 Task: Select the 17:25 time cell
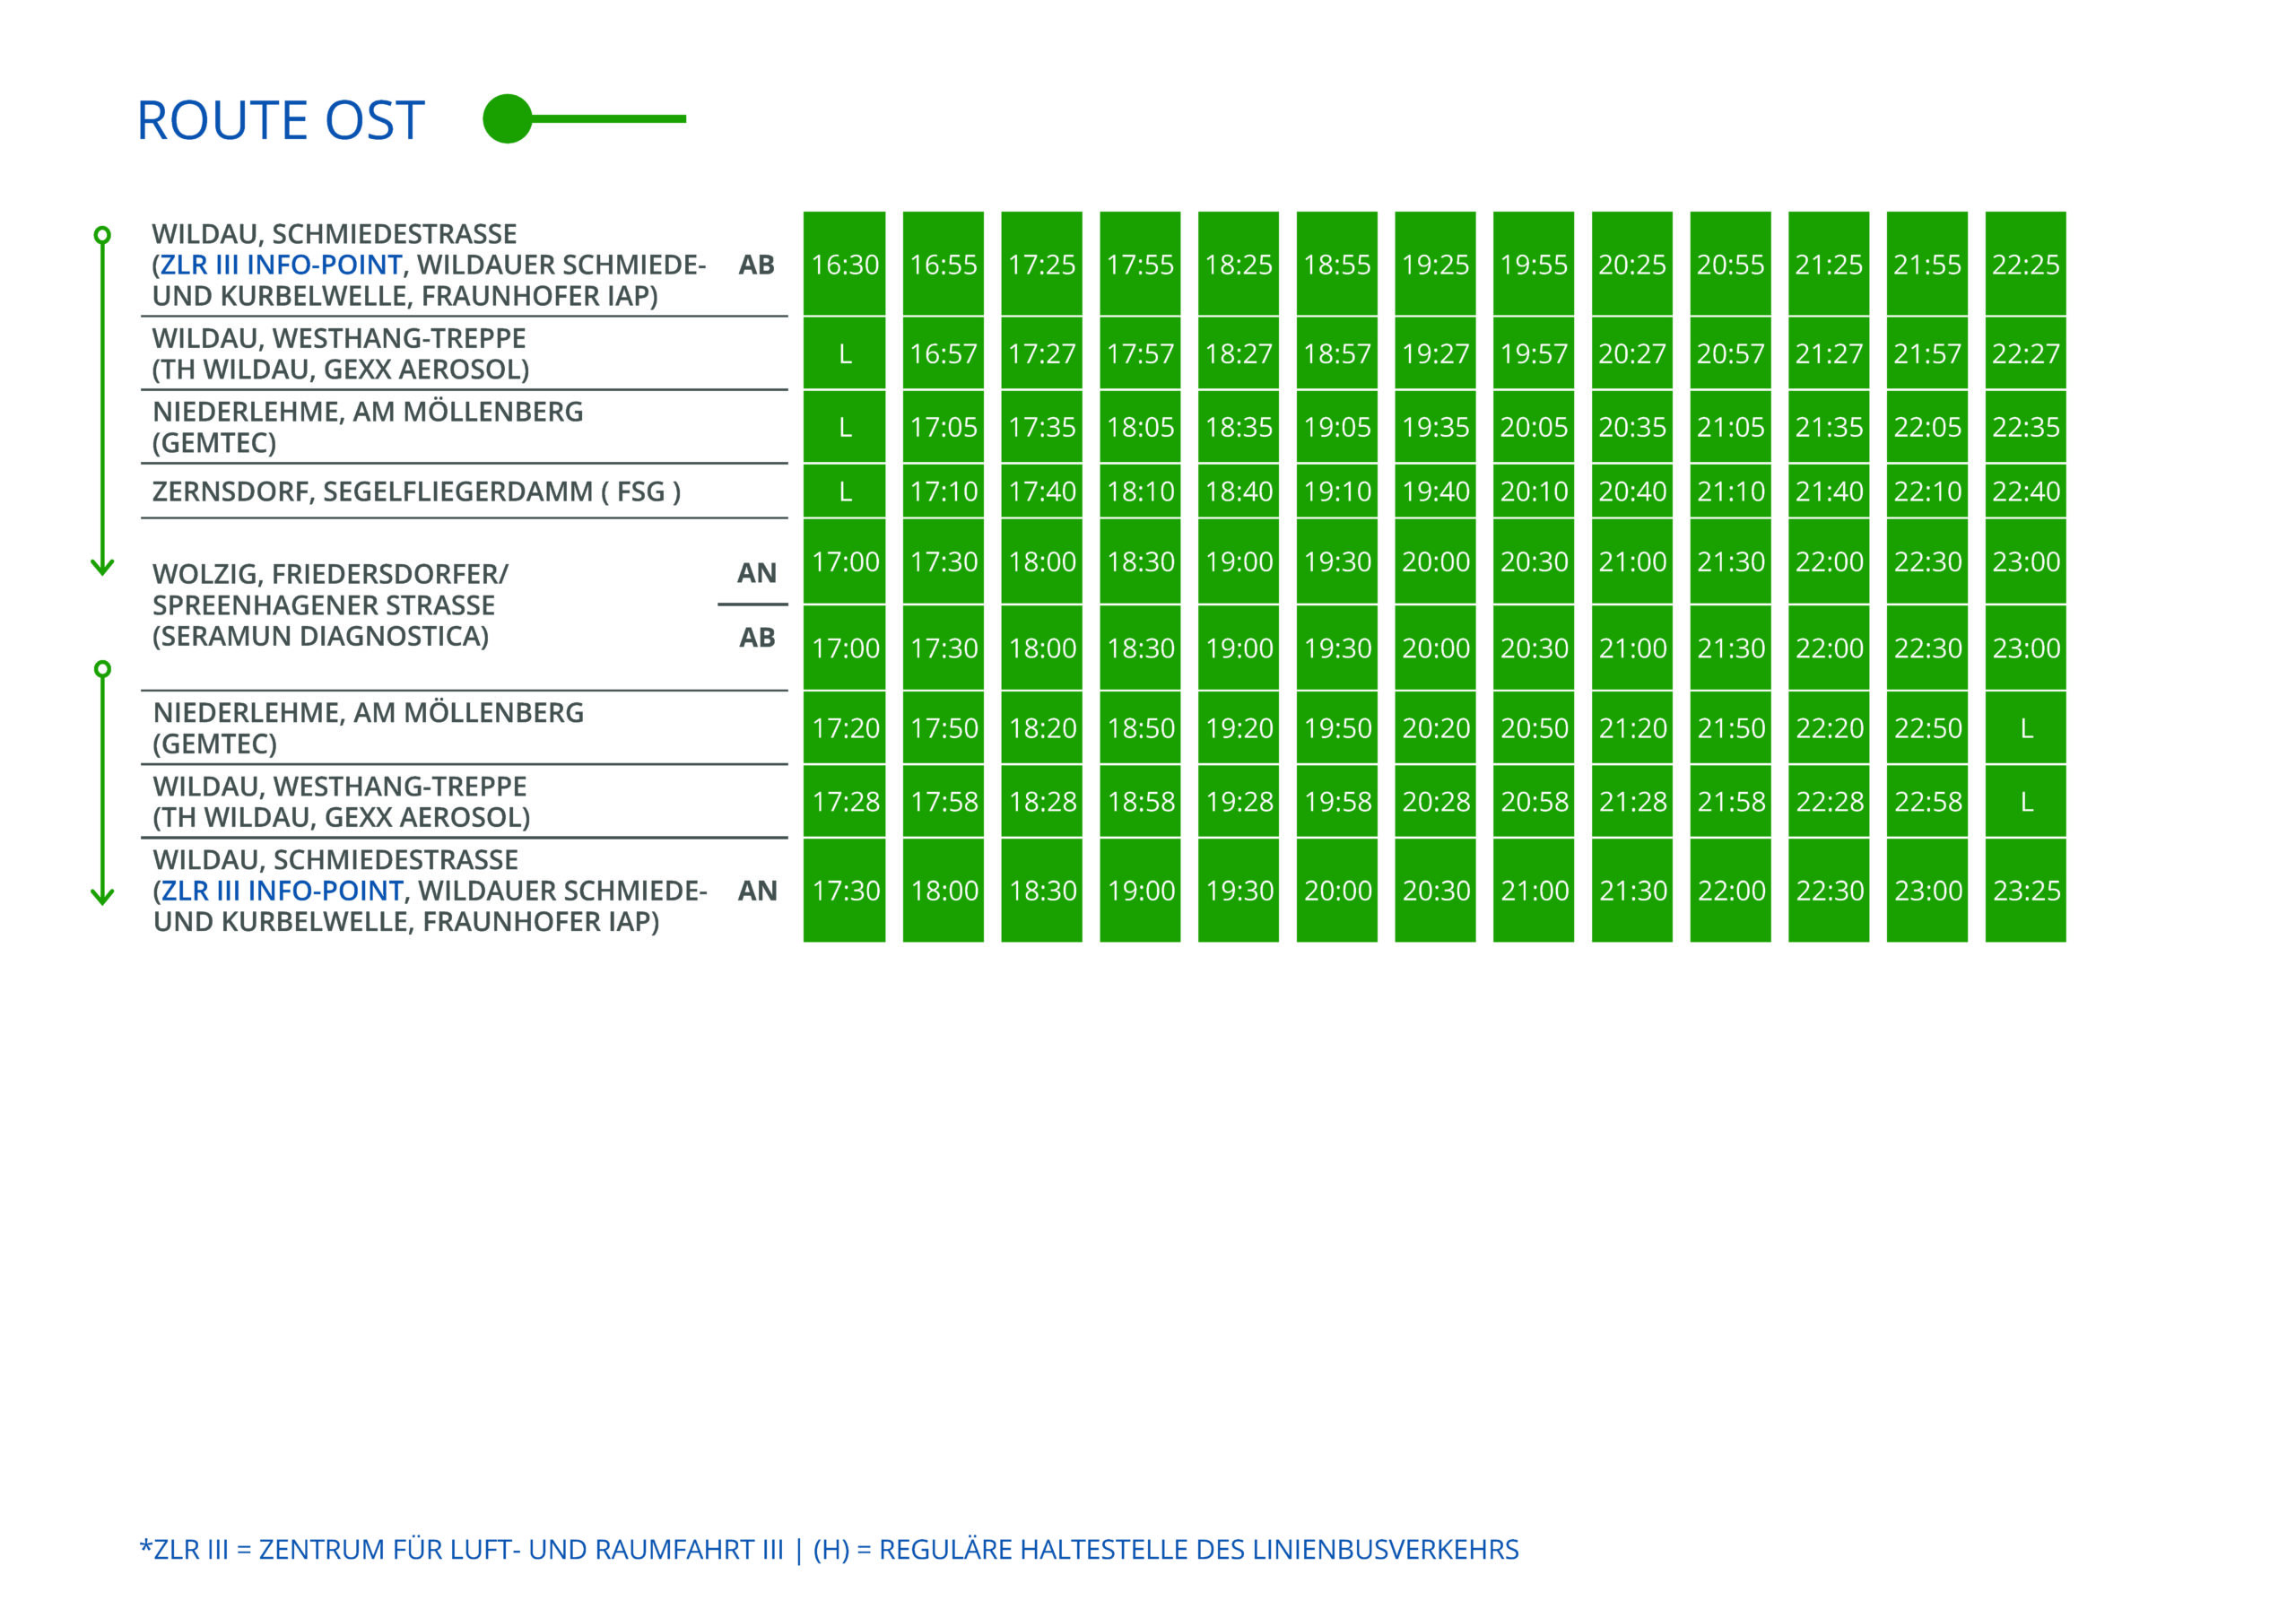pyautogui.click(x=1042, y=264)
